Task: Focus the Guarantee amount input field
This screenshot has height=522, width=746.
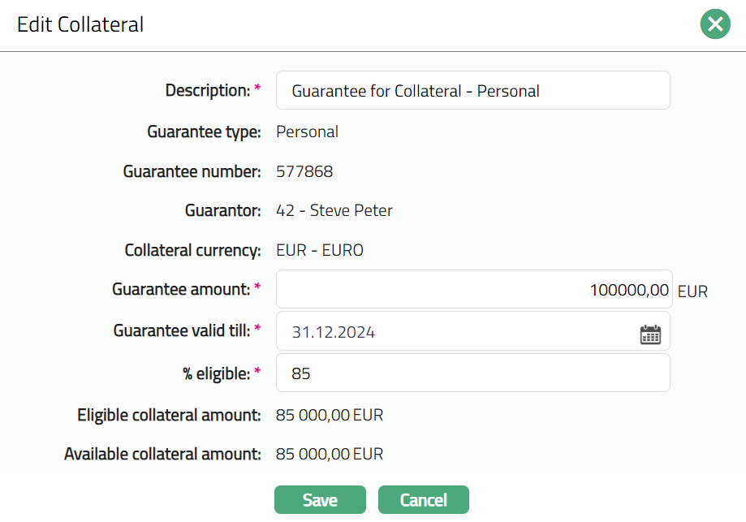Action: point(474,290)
